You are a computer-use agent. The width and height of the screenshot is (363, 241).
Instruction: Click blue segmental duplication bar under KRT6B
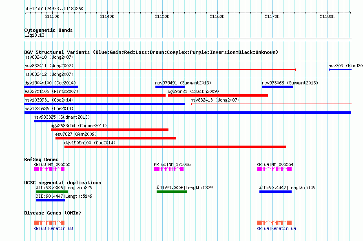point(51,200)
